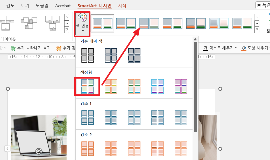Viewport: 270px width, 160px height.
Task: Click the color dropdown vertical scrollbar thumb
Action: point(195,87)
